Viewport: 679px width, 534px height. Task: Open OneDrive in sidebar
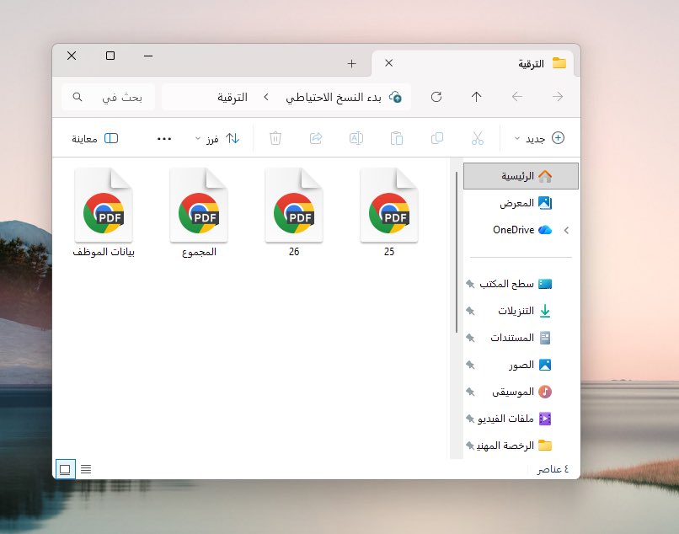coord(521,230)
